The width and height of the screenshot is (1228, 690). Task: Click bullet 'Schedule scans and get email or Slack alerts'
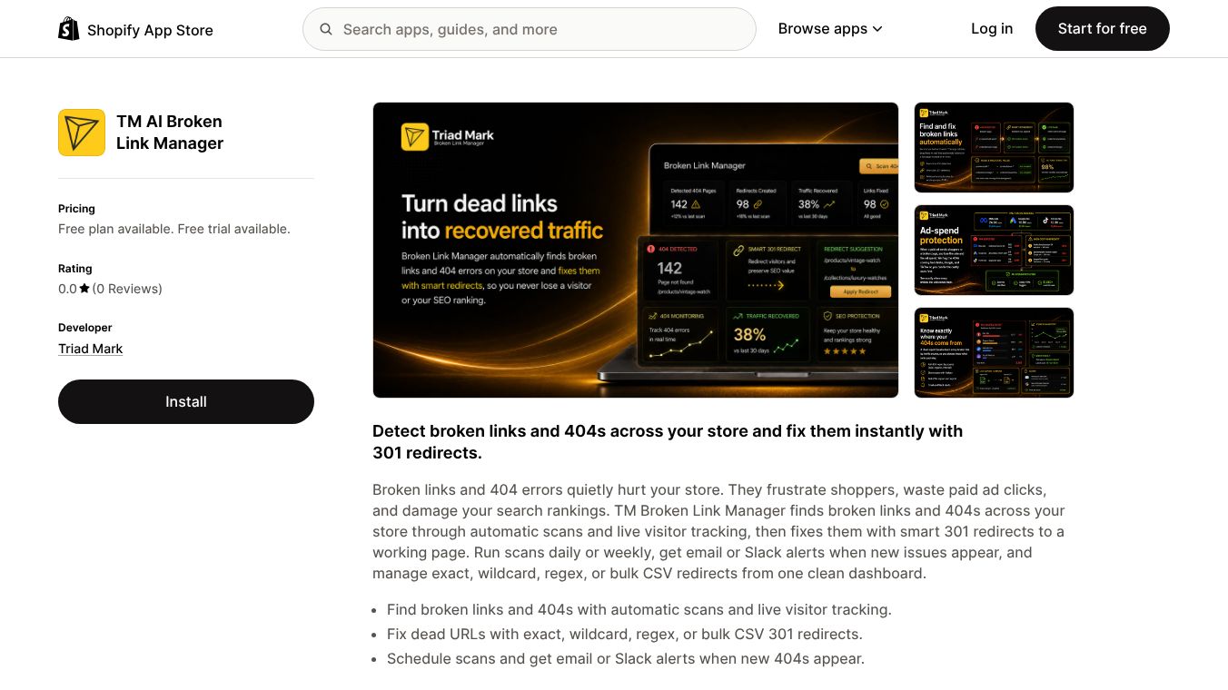[x=626, y=658]
